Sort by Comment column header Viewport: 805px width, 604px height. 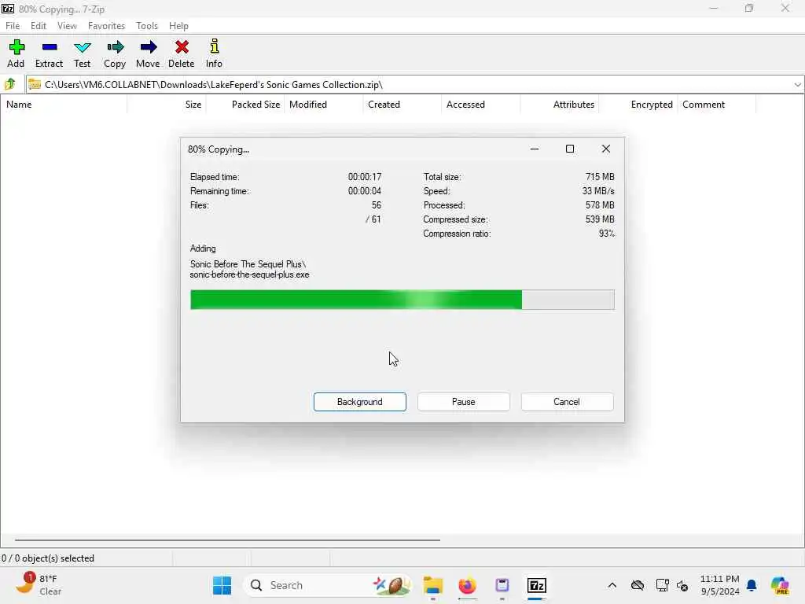point(717,105)
